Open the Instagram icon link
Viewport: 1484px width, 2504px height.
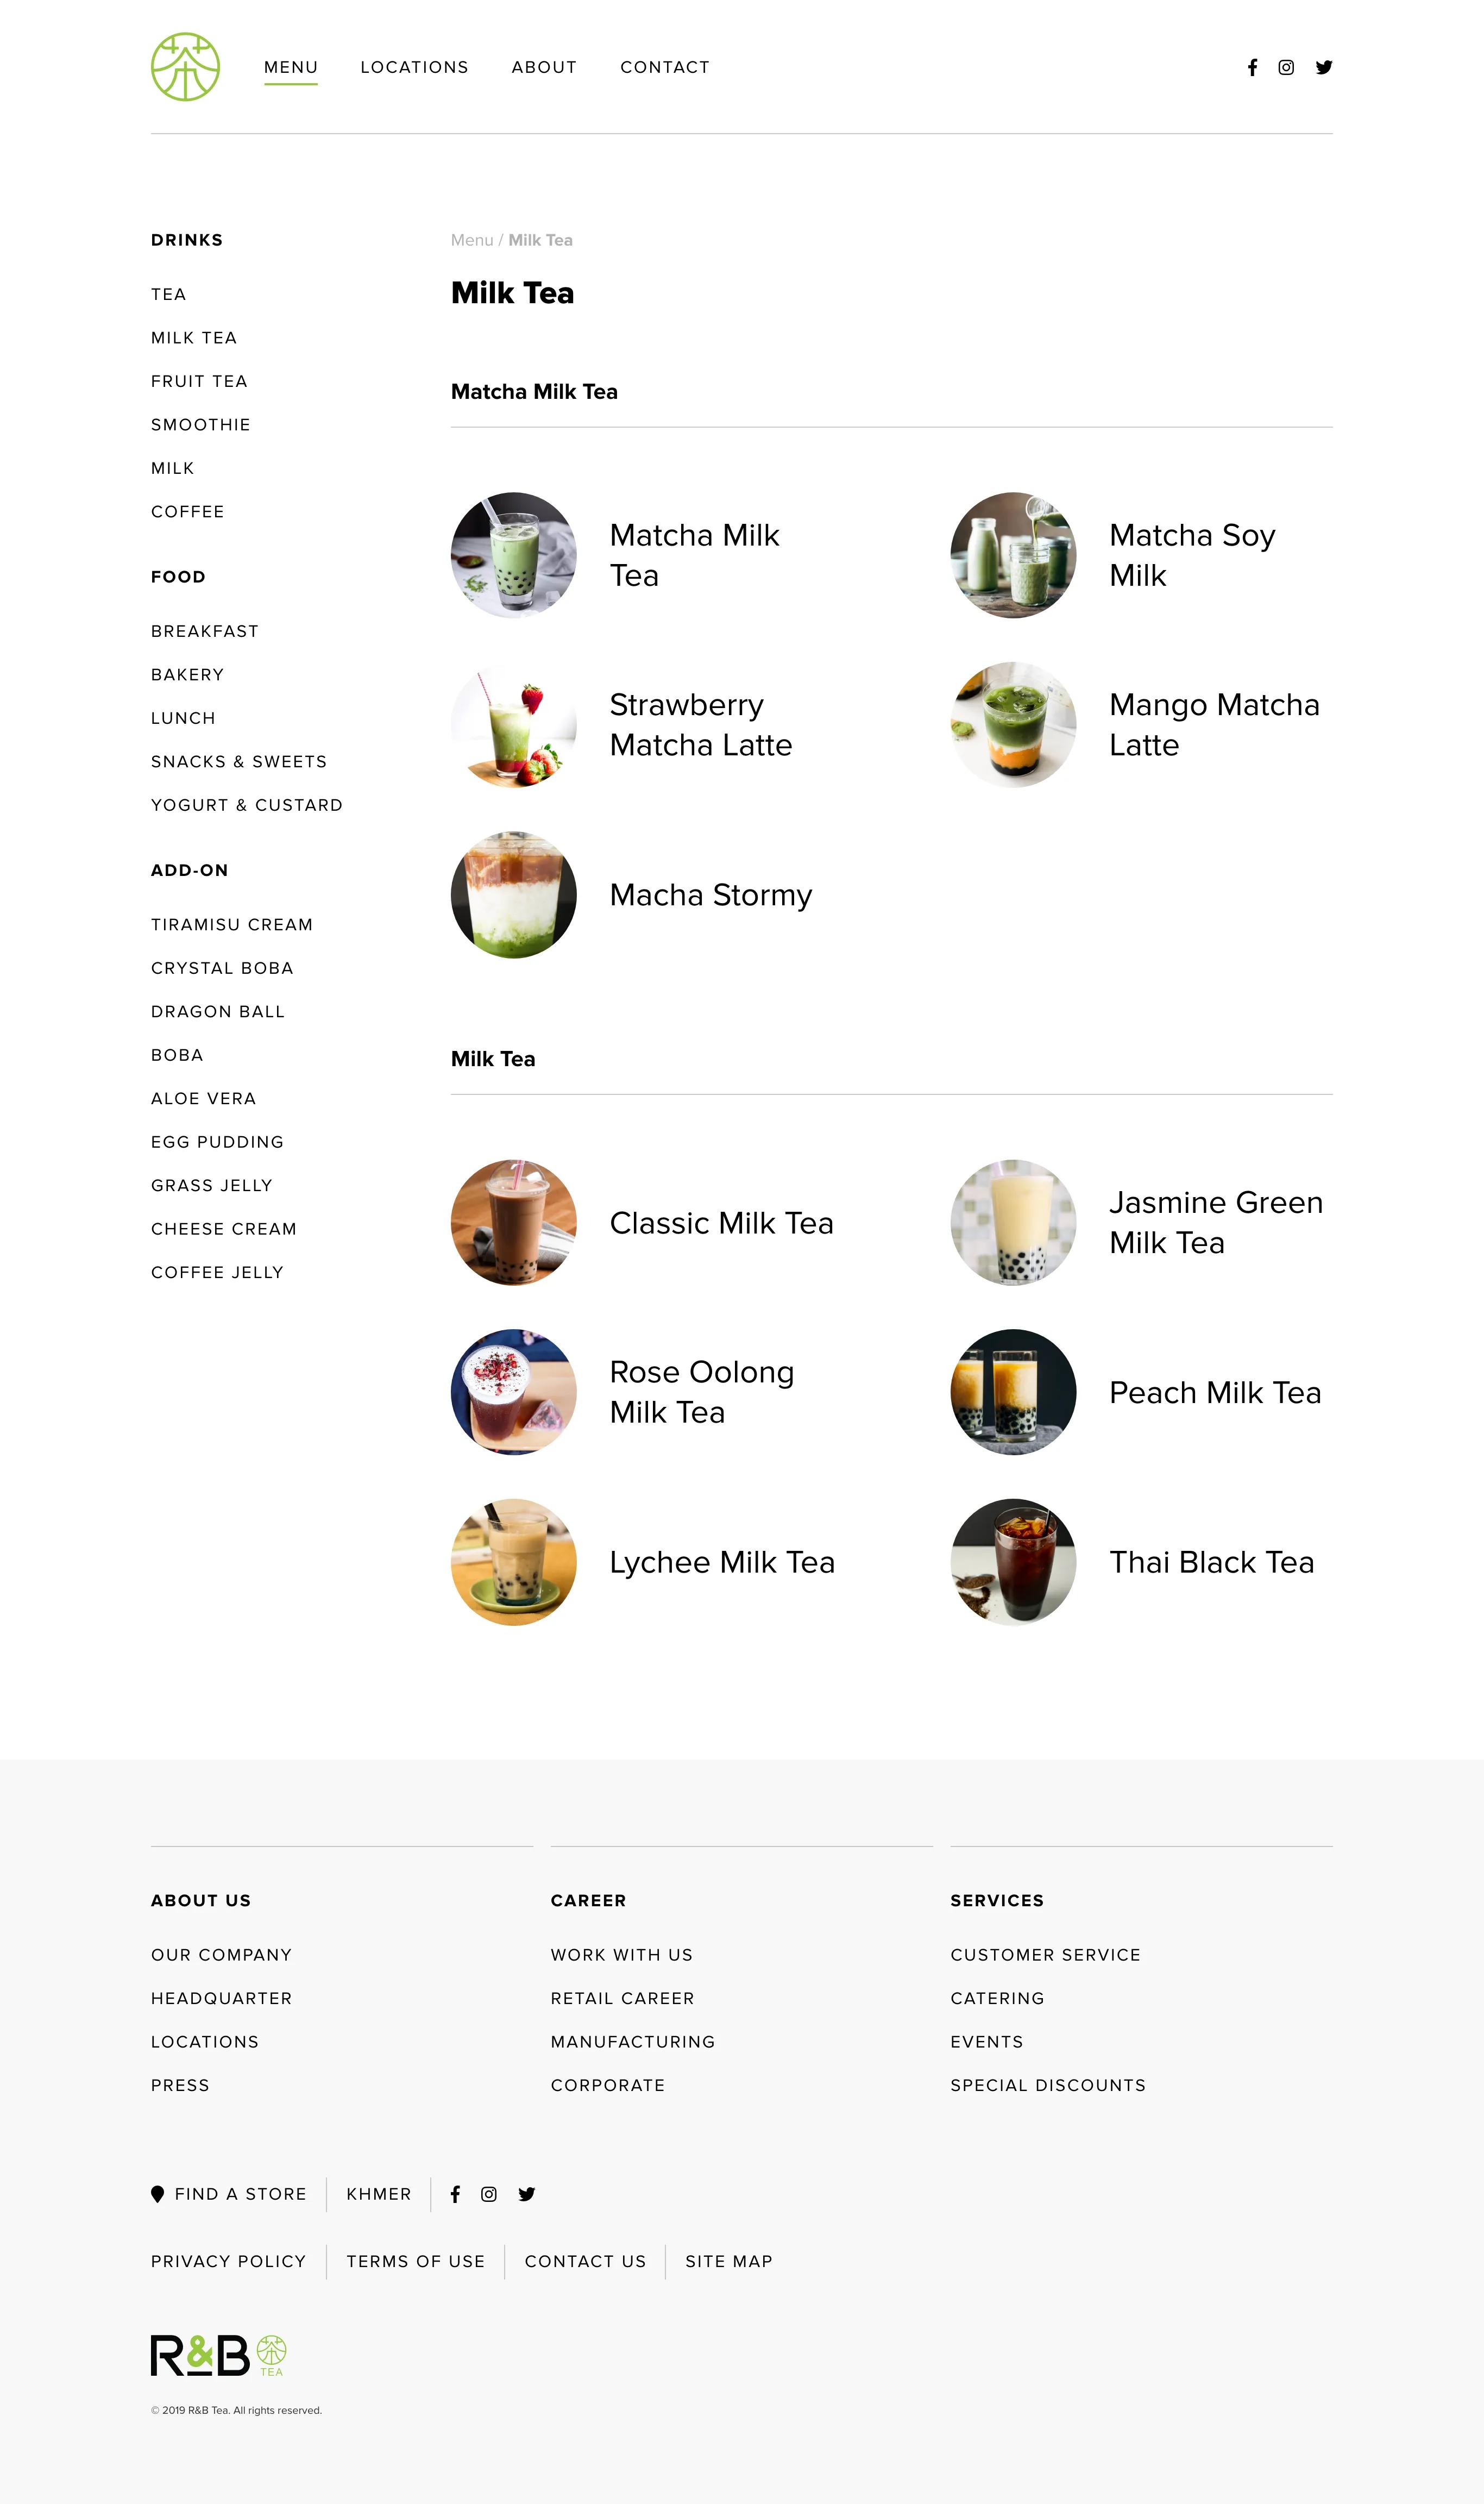point(1286,67)
